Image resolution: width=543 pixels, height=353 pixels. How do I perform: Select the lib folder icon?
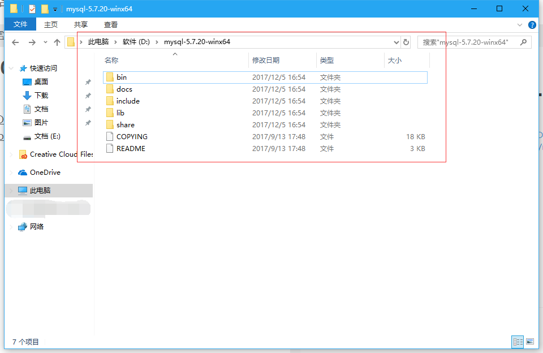coord(110,113)
